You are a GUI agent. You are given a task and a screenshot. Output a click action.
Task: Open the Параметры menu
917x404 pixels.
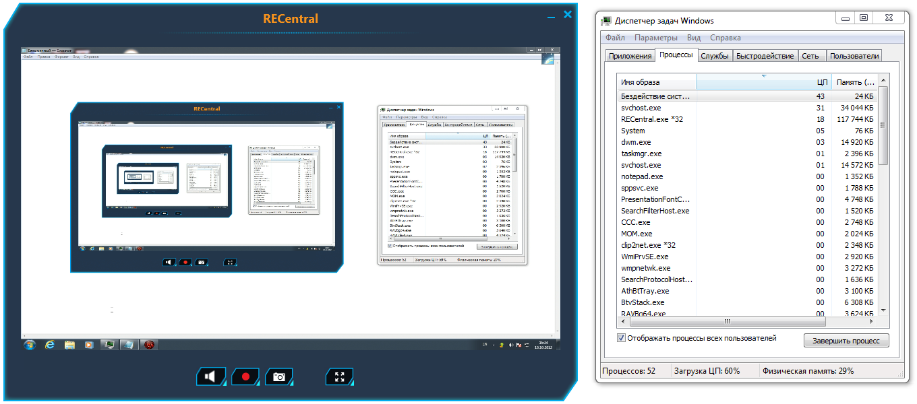coord(656,38)
